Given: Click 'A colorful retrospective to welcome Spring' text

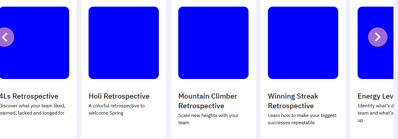Looking at the screenshot, I should tap(117, 109).
